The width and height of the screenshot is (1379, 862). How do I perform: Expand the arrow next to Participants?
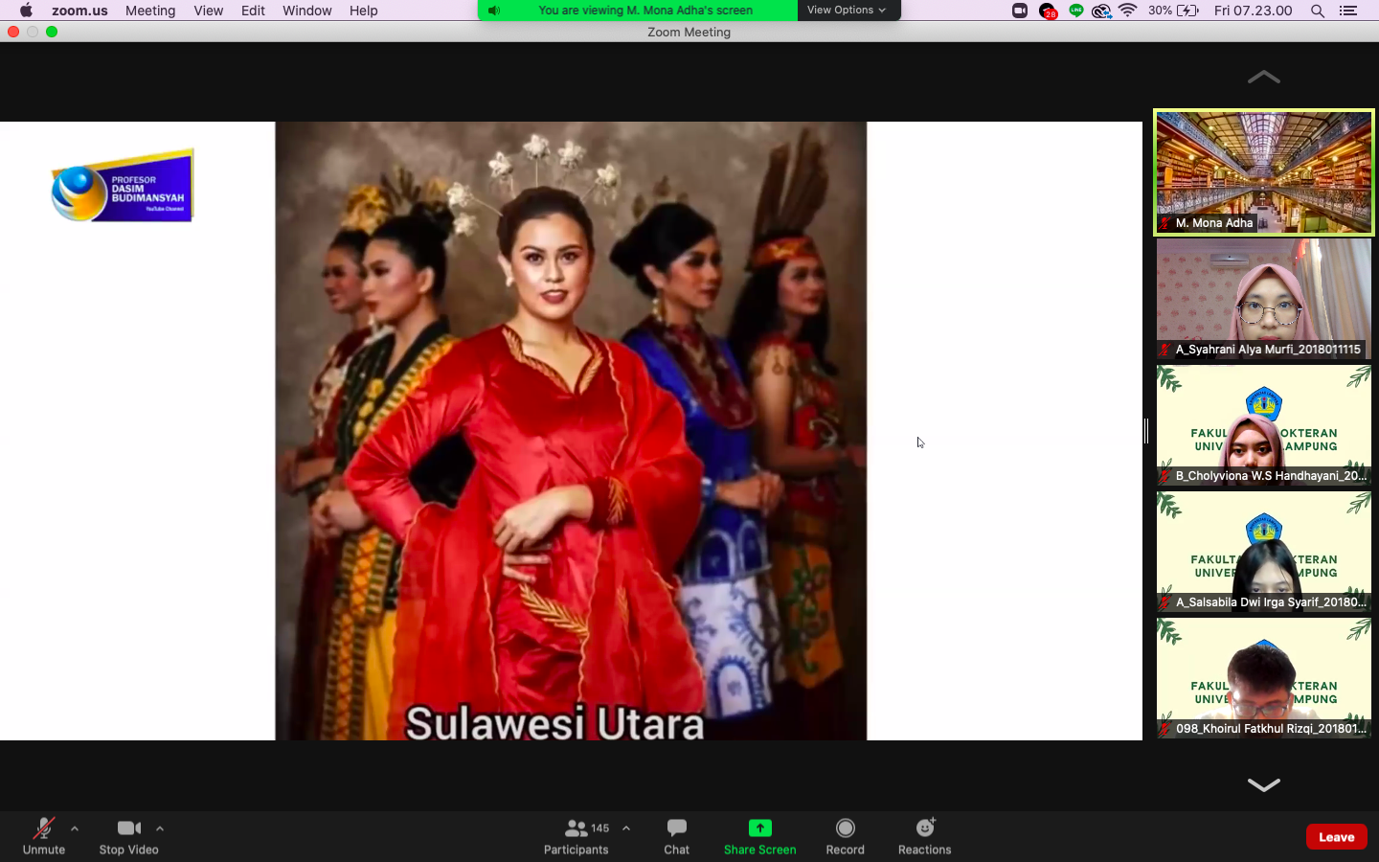[626, 828]
